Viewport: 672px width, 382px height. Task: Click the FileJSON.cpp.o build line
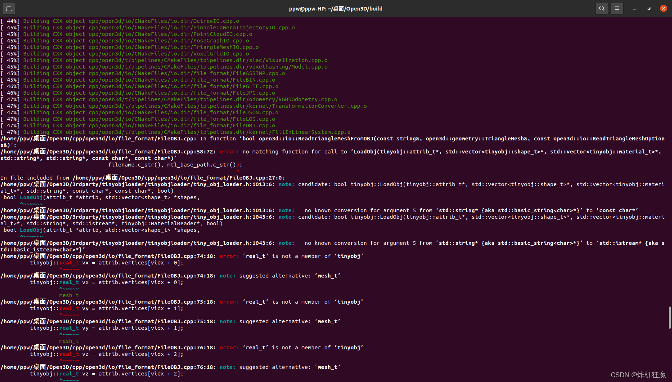tap(139, 112)
